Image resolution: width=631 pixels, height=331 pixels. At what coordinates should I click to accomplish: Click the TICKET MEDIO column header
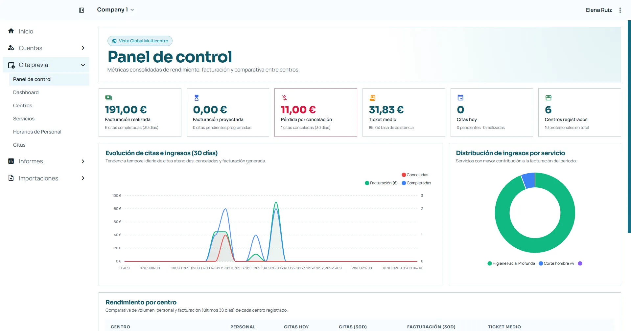[504, 327]
